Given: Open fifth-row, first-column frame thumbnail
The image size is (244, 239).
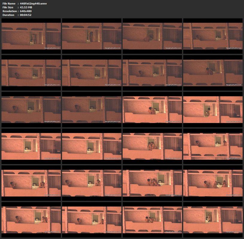Looking at the screenshot, I should 31,183.
